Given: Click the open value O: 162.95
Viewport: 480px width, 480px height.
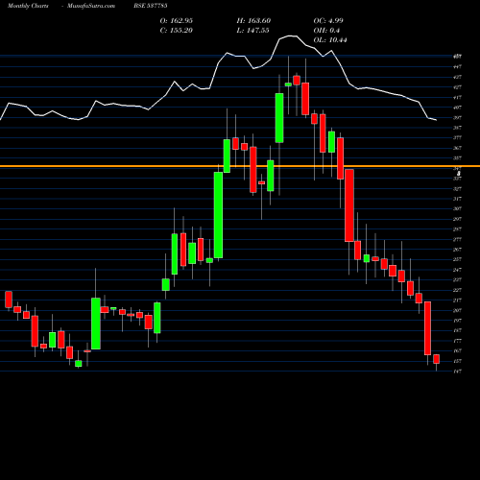Looking at the screenshot, I should coord(177,21).
